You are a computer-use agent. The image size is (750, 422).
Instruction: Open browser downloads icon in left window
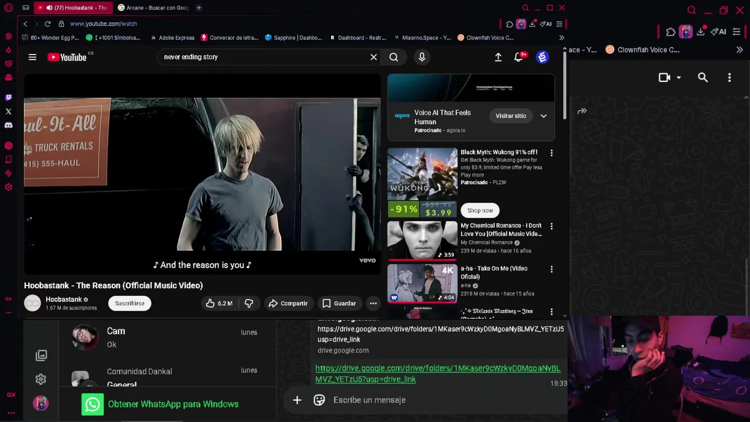pyautogui.click(x=532, y=24)
